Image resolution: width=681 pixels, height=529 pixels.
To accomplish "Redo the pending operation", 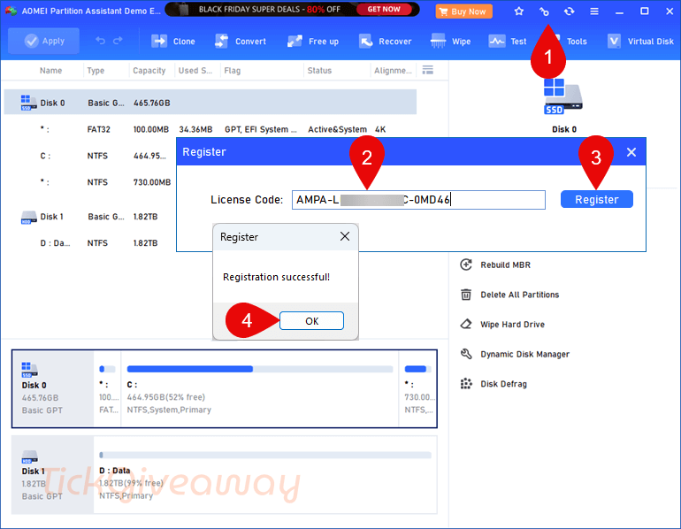I will 118,41.
